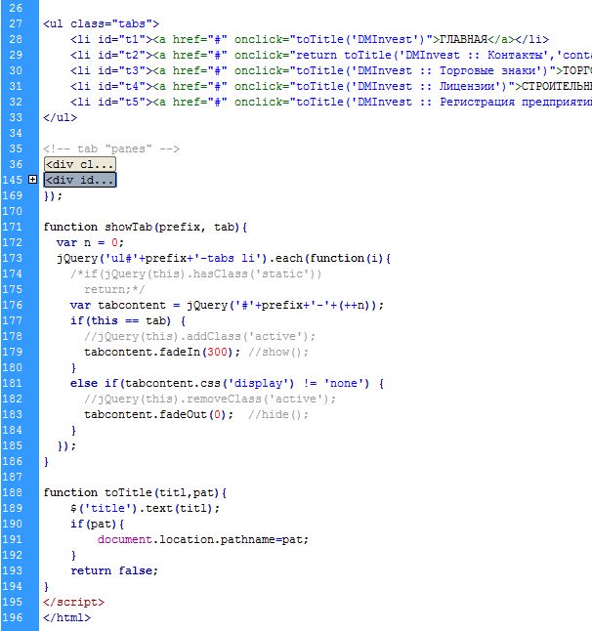Click the '});' text on line 169
592x631 pixels.
tap(53, 196)
